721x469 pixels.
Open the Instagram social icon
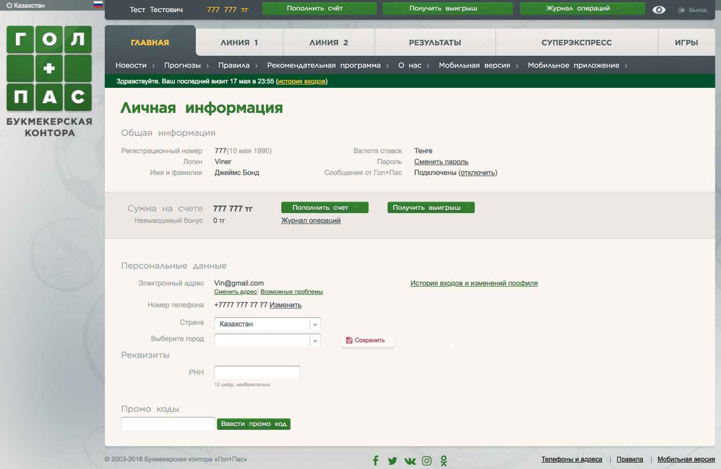point(426,461)
